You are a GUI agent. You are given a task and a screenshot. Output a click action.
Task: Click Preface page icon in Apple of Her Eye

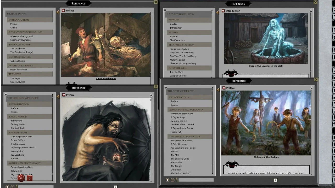(224, 88)
